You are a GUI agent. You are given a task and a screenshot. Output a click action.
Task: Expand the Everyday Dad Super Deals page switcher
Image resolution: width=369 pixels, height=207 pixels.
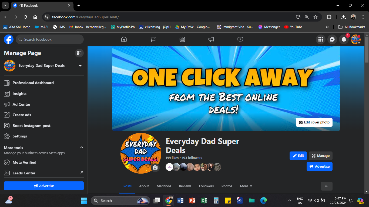pos(80,65)
